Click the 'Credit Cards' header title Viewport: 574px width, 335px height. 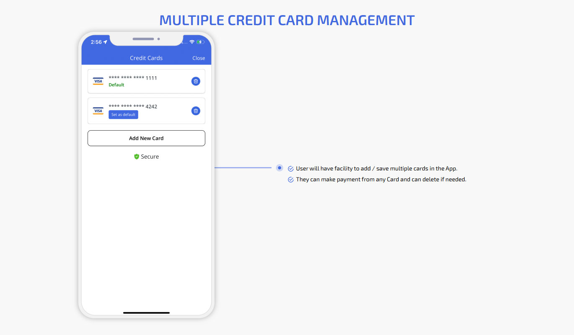point(146,58)
